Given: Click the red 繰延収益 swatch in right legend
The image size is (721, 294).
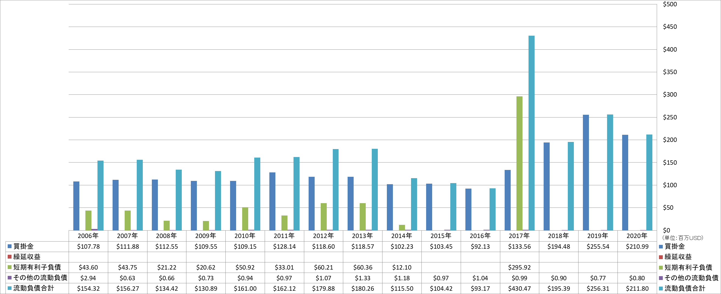Looking at the screenshot, I should [x=661, y=257].
